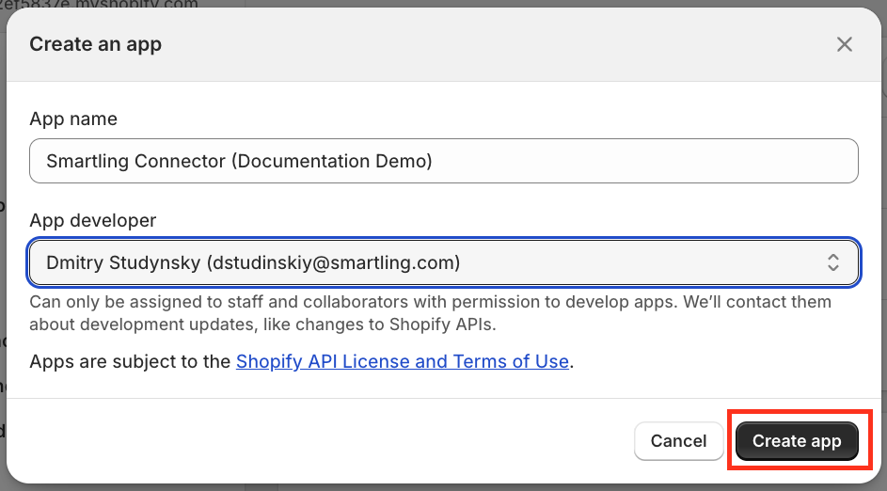Click the App name input field
Image resolution: width=887 pixels, height=491 pixels.
tap(444, 161)
